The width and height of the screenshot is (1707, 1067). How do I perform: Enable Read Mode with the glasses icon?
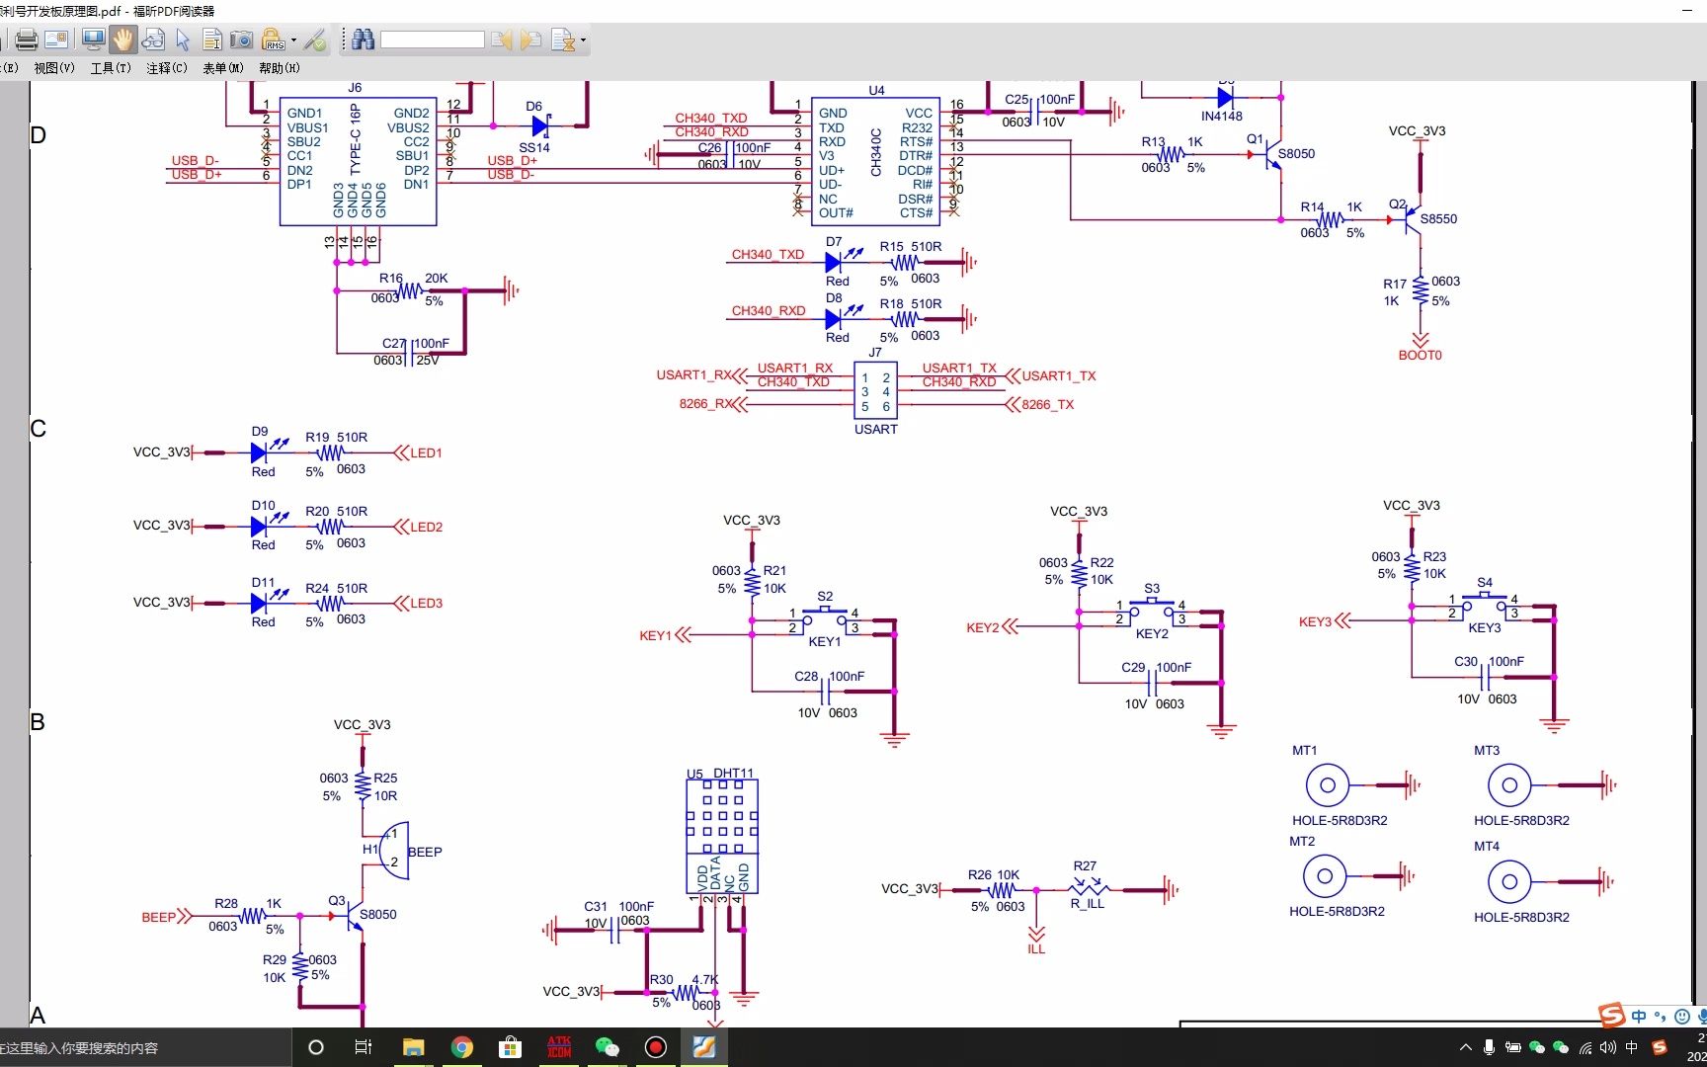pyautogui.click(x=153, y=41)
